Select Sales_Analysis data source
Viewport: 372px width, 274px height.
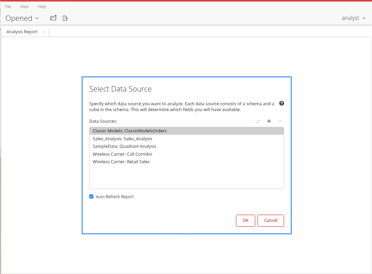coord(122,139)
